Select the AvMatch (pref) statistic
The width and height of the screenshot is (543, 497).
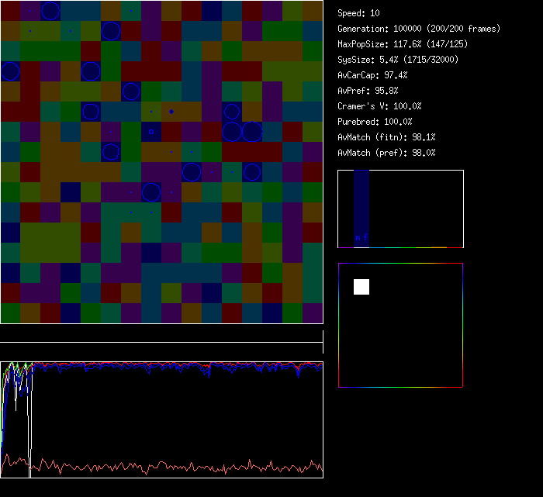coord(386,153)
